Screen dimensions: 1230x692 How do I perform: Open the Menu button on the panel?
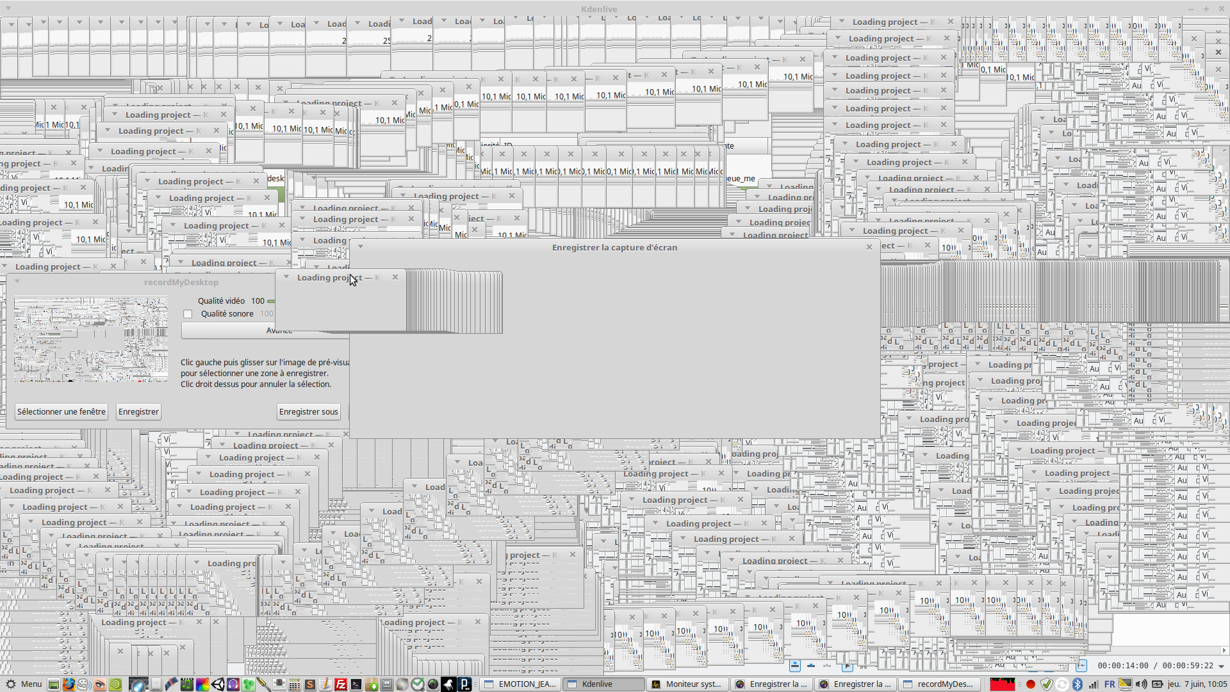click(24, 684)
